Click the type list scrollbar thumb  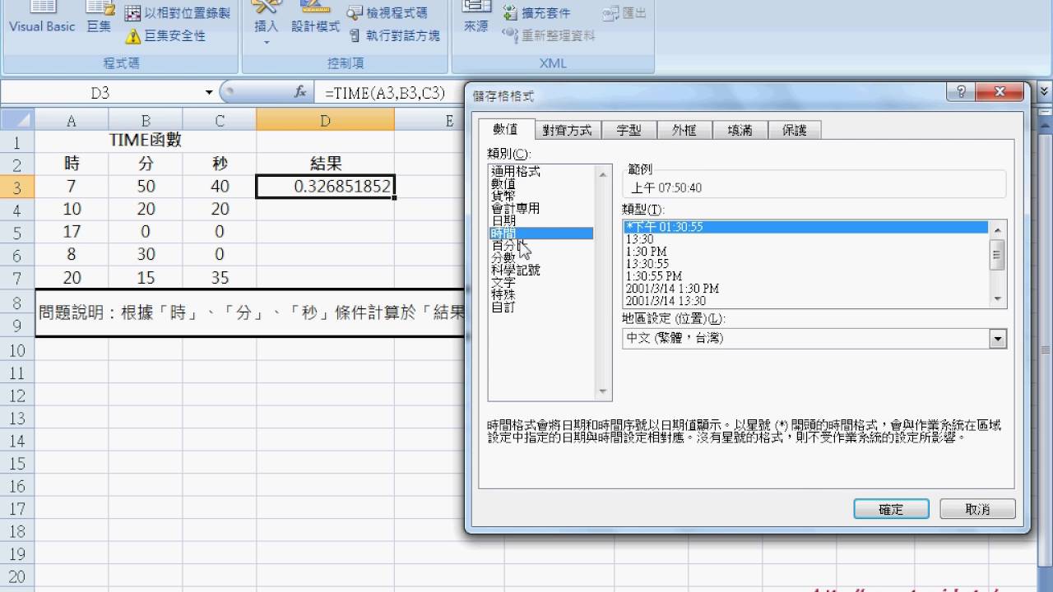pos(998,255)
